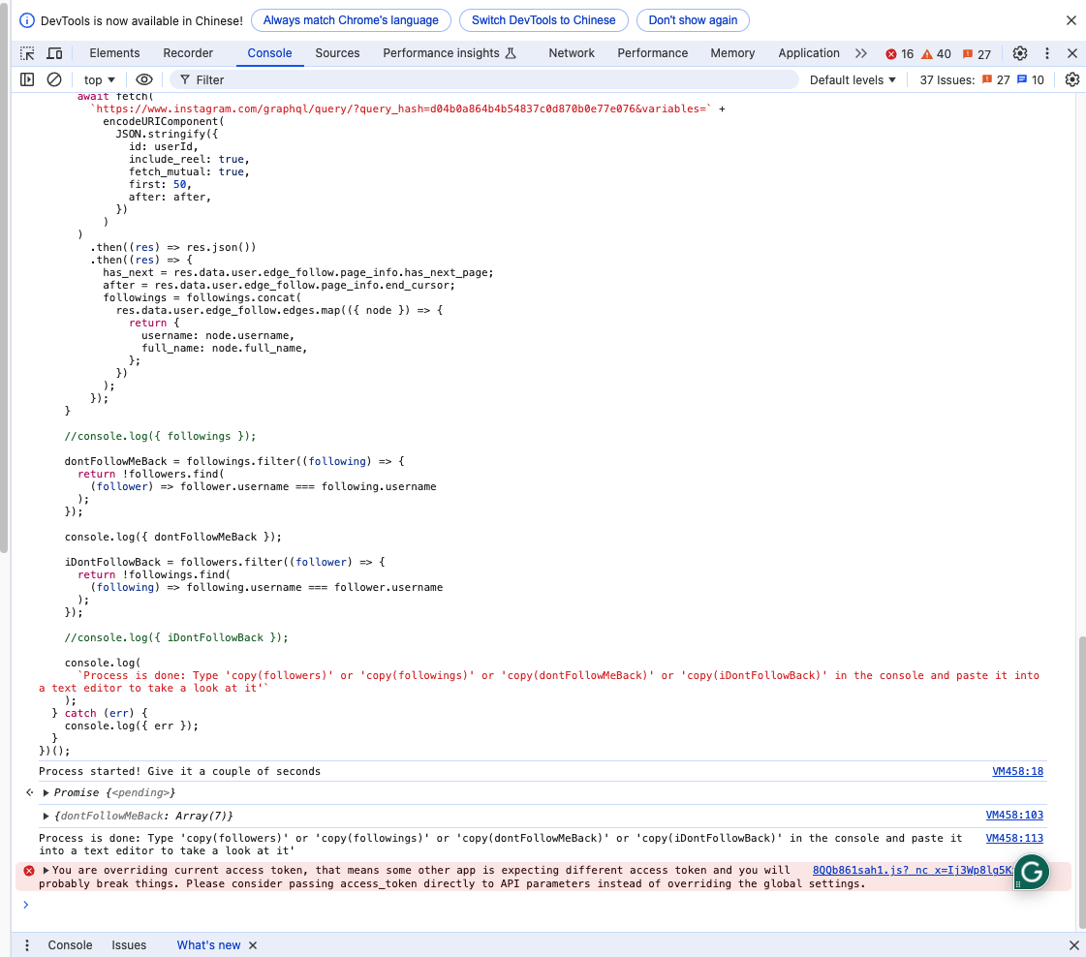The image size is (1086, 957).
Task: Clear the console with the clear icon
Action: click(54, 79)
